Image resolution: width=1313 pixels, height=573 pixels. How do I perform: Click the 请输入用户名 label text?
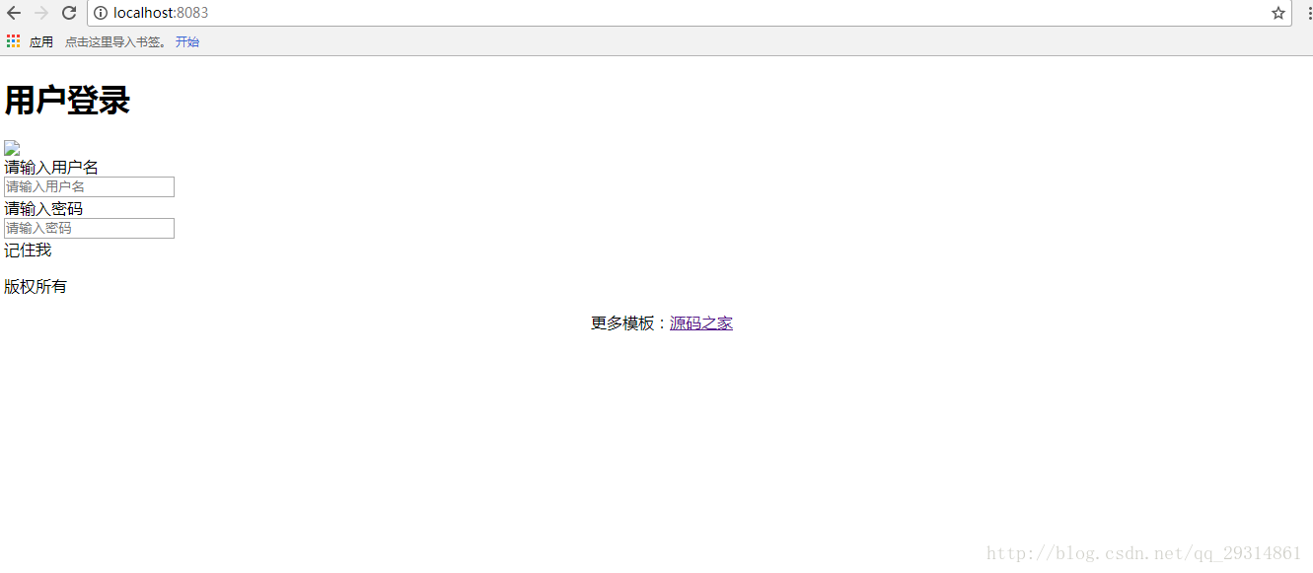(51, 168)
